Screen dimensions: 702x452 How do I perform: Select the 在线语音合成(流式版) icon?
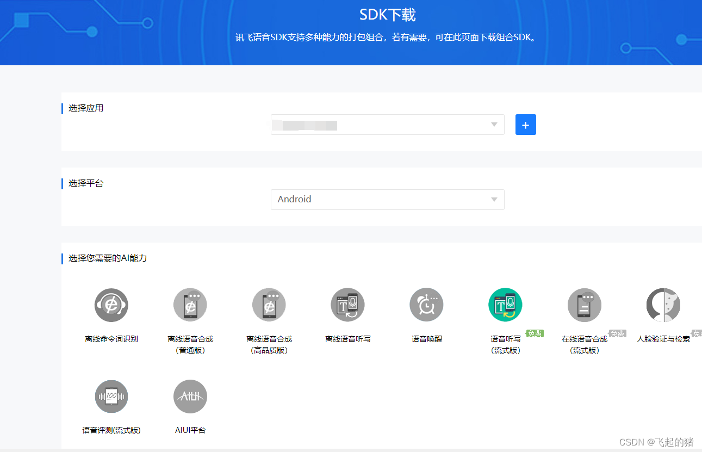click(x=585, y=305)
